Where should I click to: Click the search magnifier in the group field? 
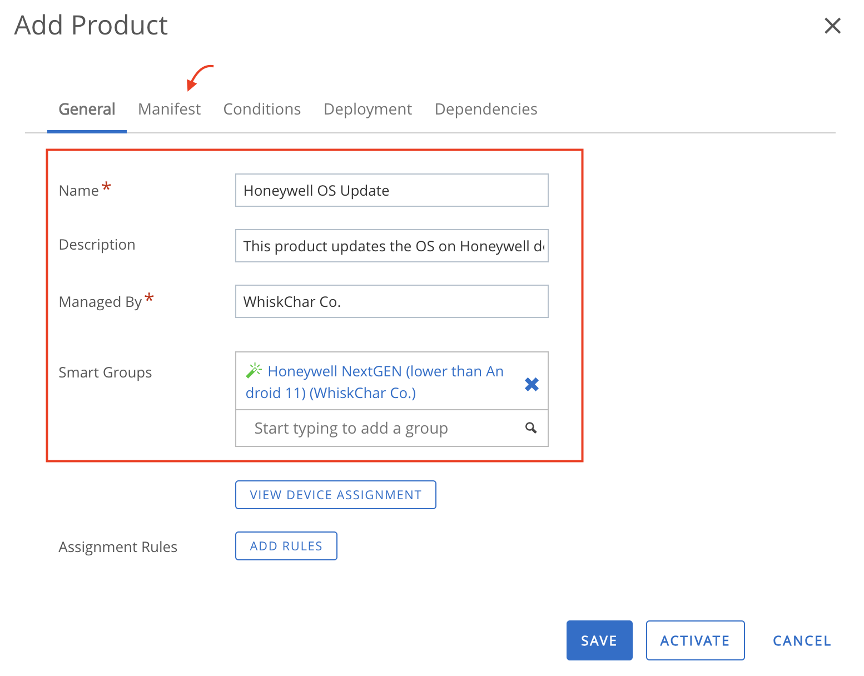tap(530, 428)
